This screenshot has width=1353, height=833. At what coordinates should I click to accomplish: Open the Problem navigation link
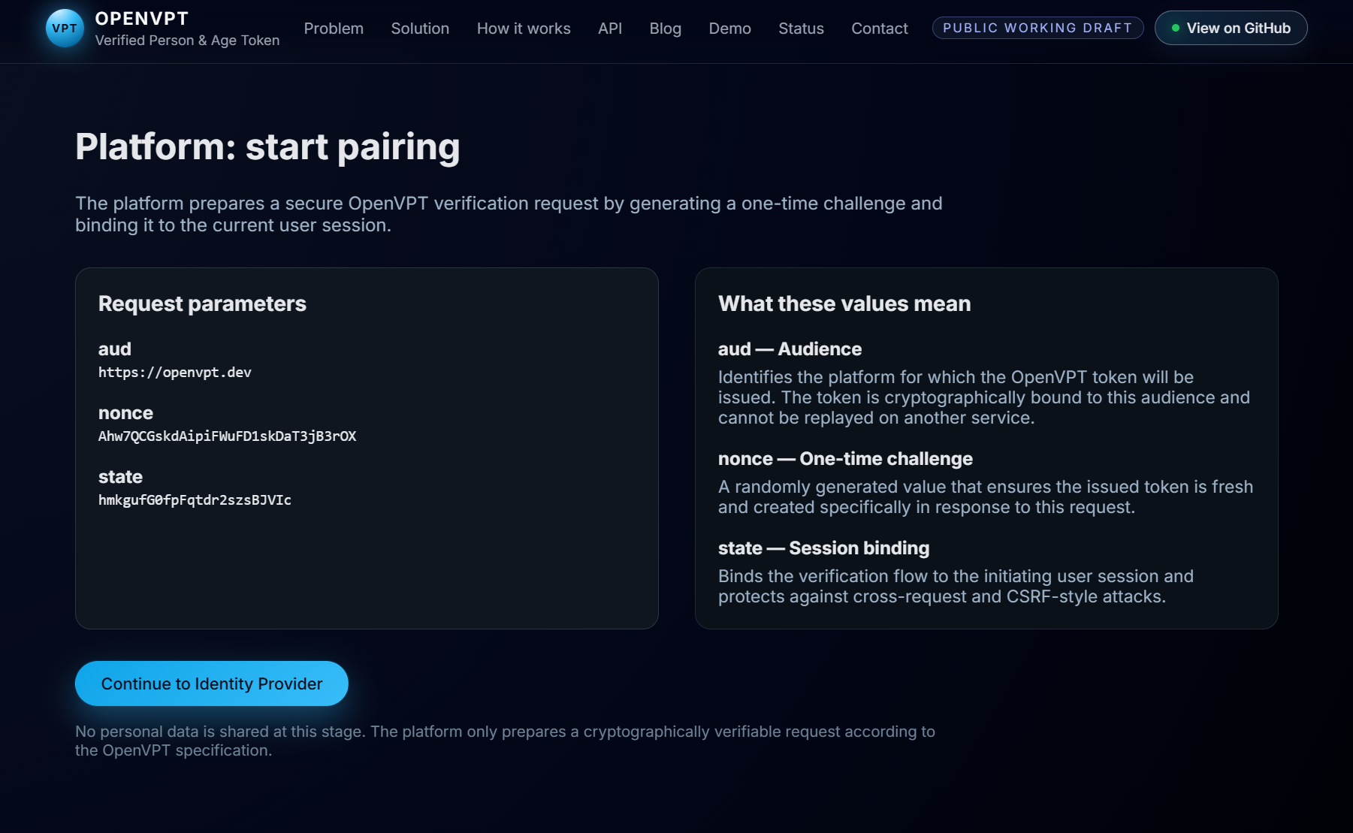[x=334, y=29]
